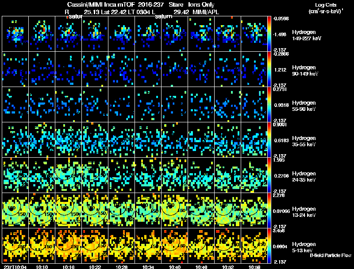
Task: Click the '-0.8598' colorbar maximum value
Action: (281, 19)
